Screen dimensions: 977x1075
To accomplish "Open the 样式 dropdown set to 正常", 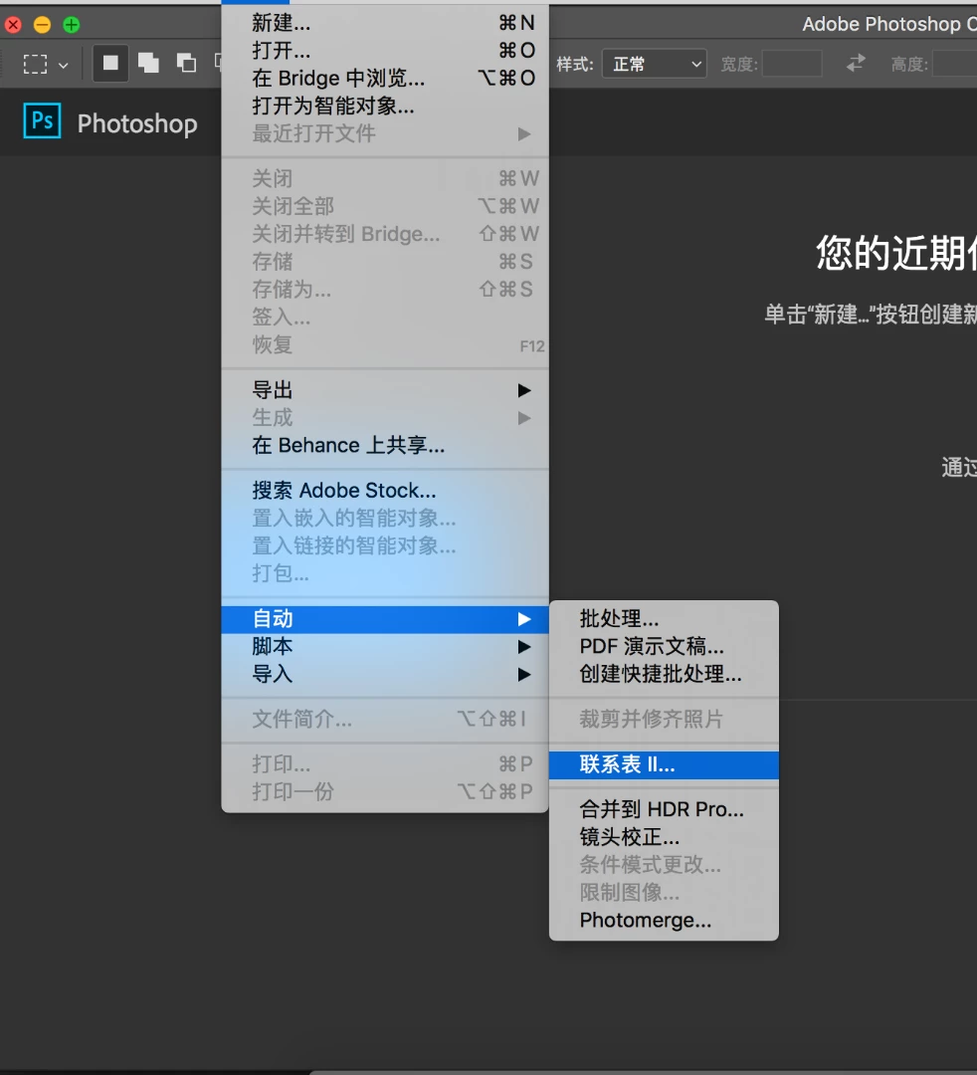I will [x=655, y=64].
